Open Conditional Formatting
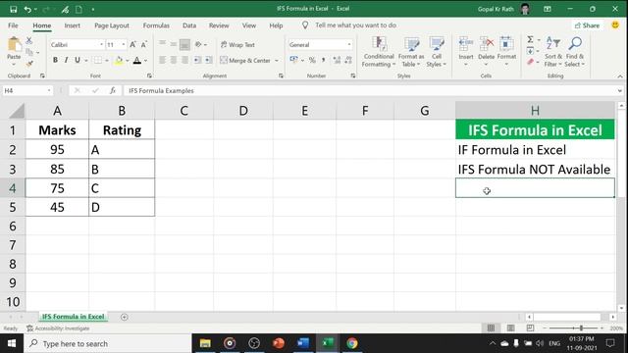 [x=379, y=52]
